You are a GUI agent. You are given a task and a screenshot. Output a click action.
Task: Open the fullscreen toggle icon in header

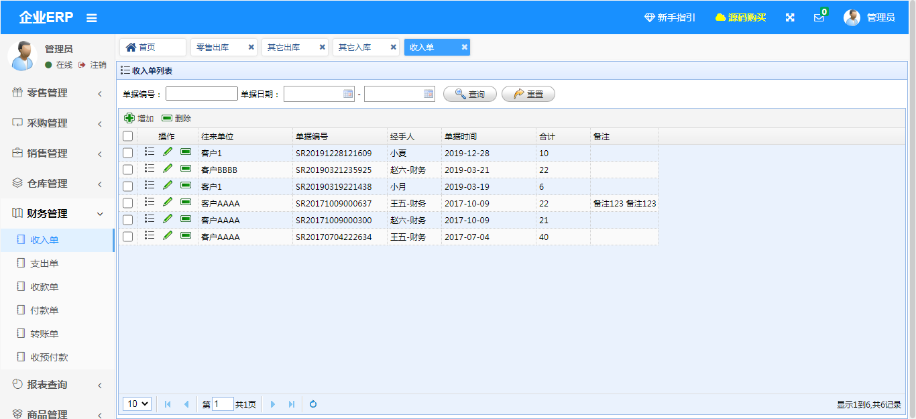point(790,17)
